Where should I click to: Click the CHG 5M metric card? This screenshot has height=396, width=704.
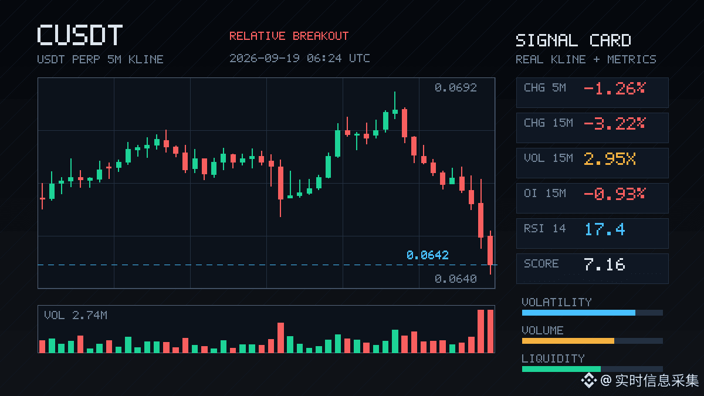coord(592,92)
